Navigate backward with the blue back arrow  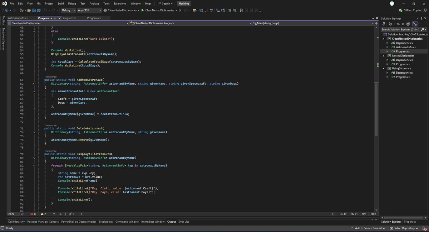pos(6,10)
